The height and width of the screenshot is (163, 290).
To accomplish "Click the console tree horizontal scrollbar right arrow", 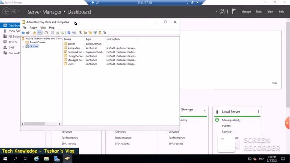I will click(x=60, y=124).
